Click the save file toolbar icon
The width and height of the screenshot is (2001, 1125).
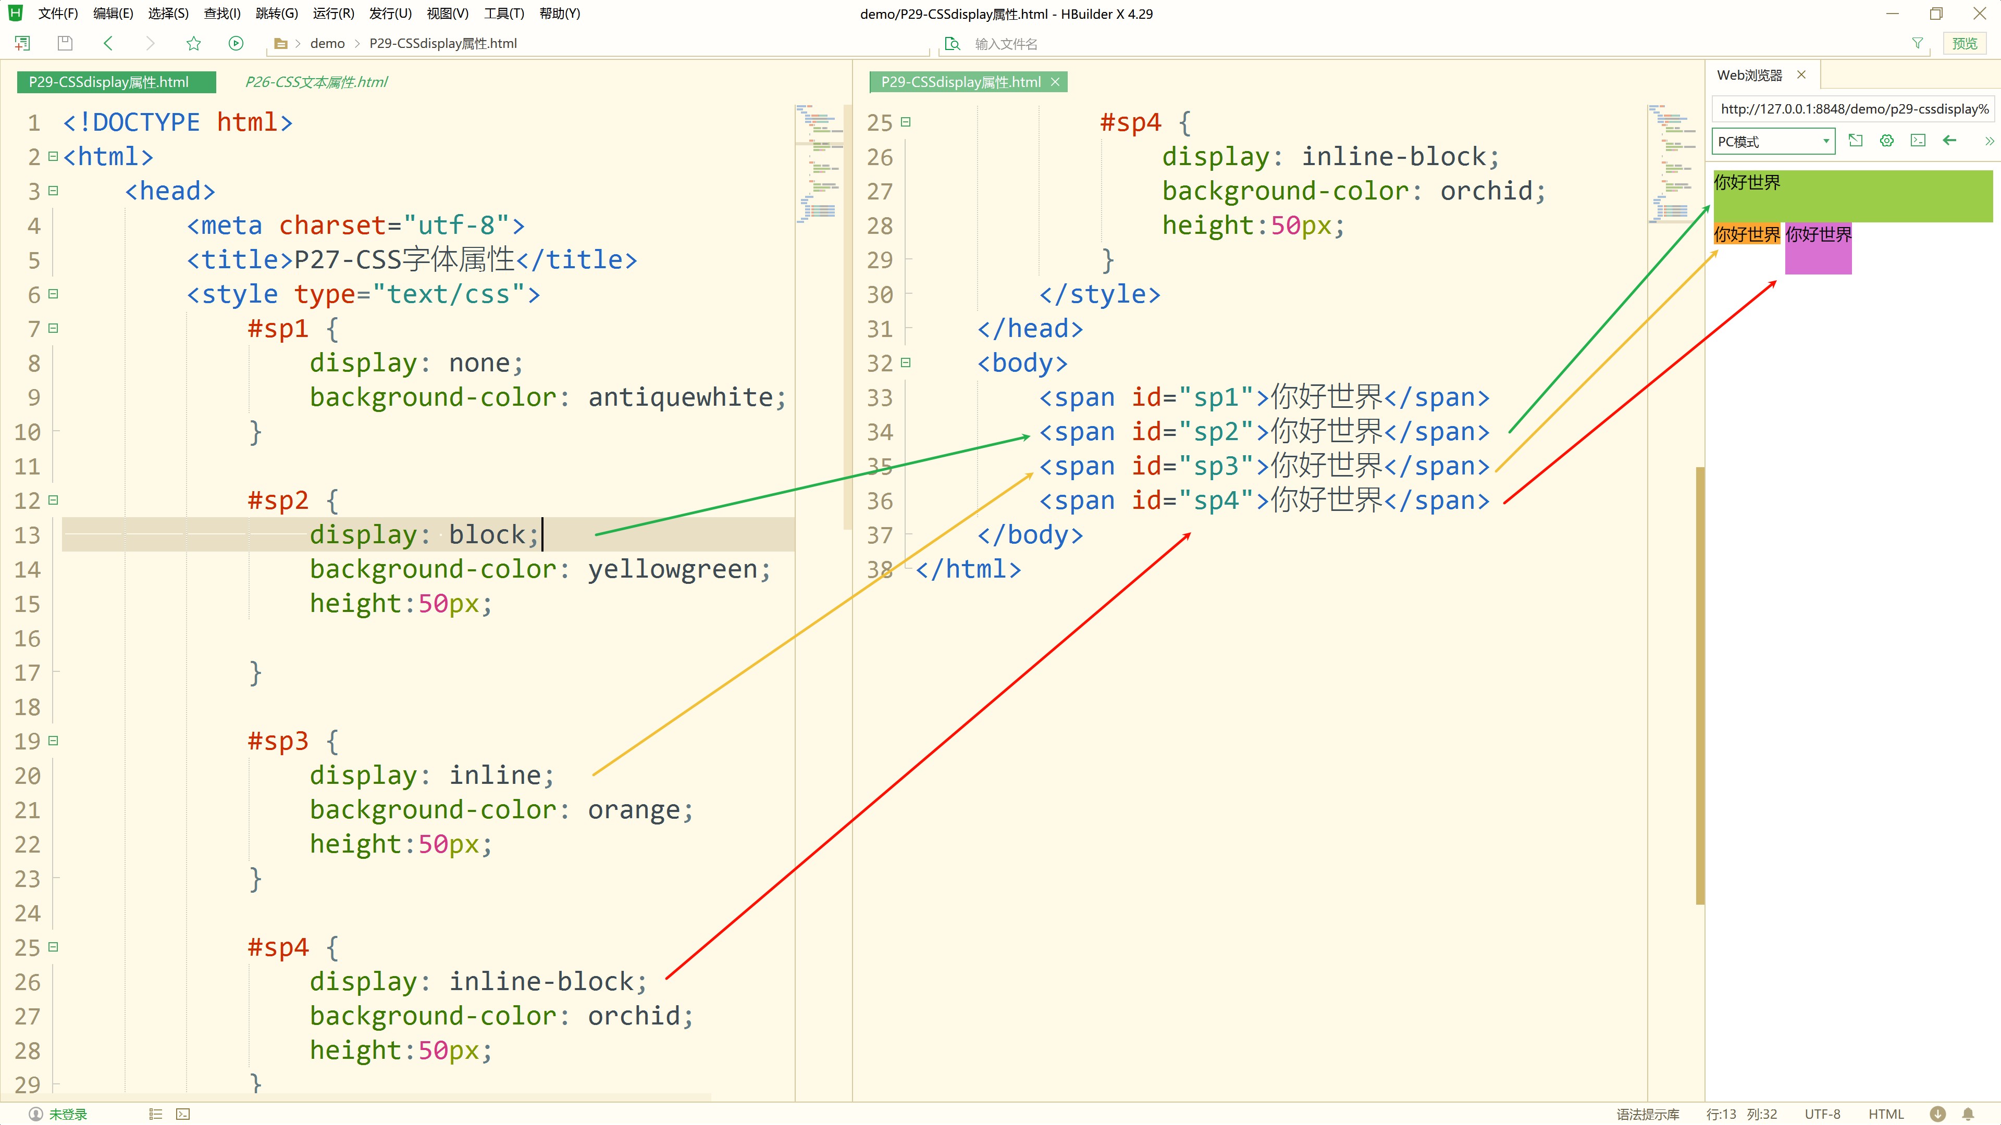coord(65,43)
